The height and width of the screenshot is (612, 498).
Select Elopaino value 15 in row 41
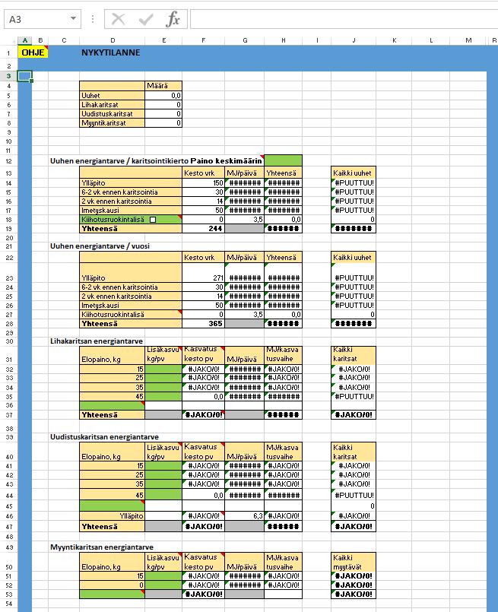coord(112,465)
